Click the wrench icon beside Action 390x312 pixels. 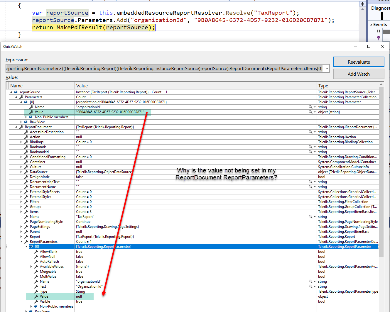pos(26,137)
